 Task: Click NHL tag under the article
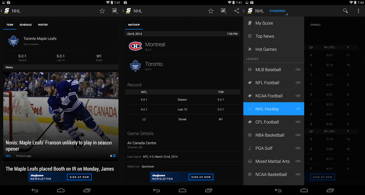[8, 156]
